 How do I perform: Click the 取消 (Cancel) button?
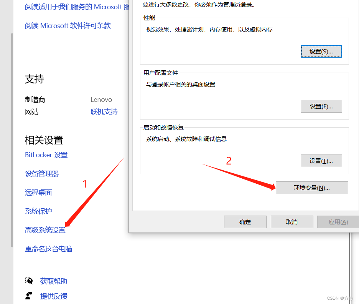291,222
